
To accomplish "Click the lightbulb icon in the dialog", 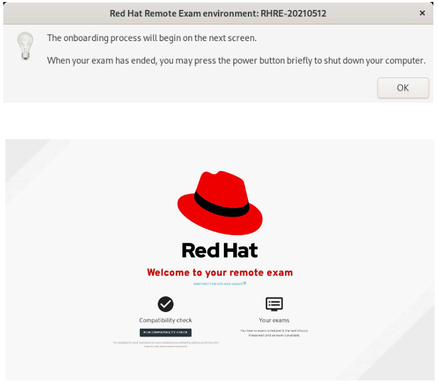I will [x=25, y=46].
